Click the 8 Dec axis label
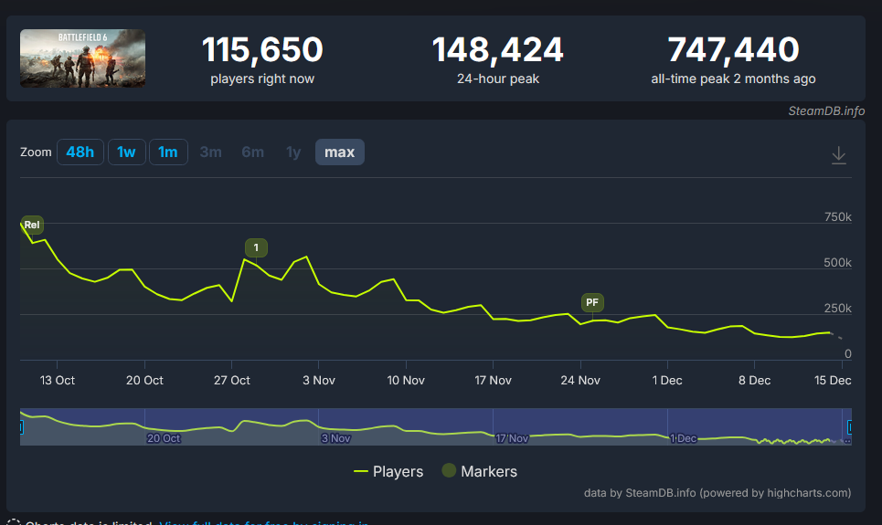This screenshot has width=882, height=525. click(x=754, y=380)
